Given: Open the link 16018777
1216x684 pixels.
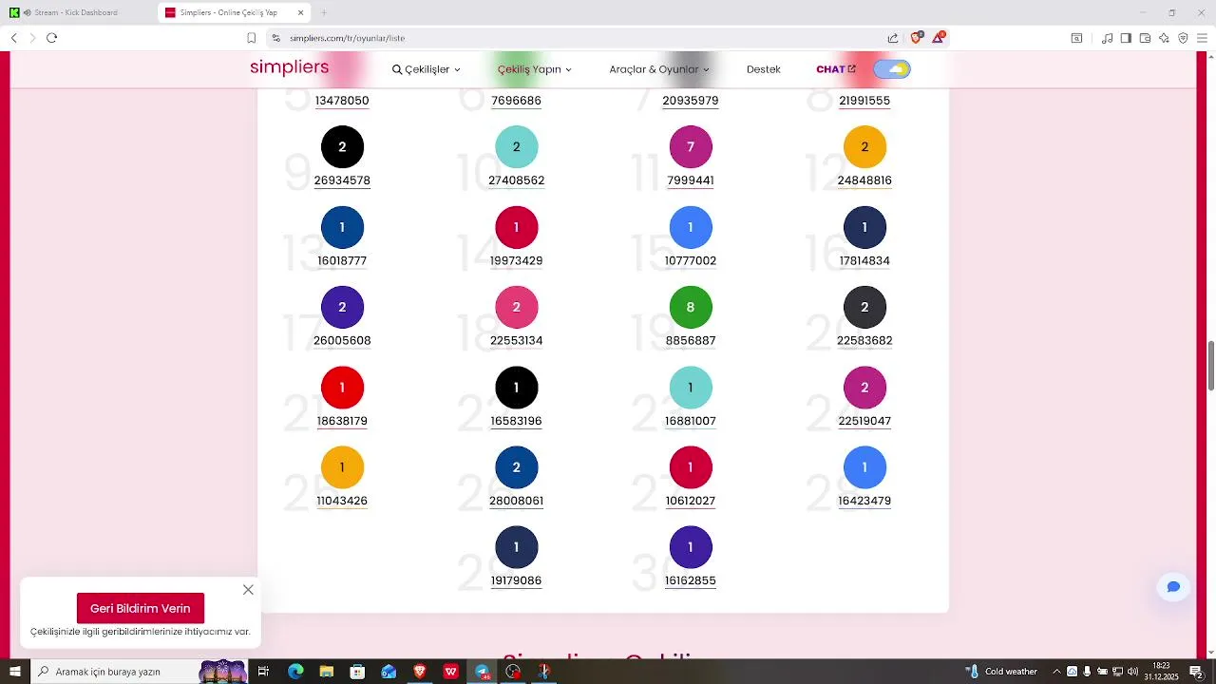Looking at the screenshot, I should point(342,261).
